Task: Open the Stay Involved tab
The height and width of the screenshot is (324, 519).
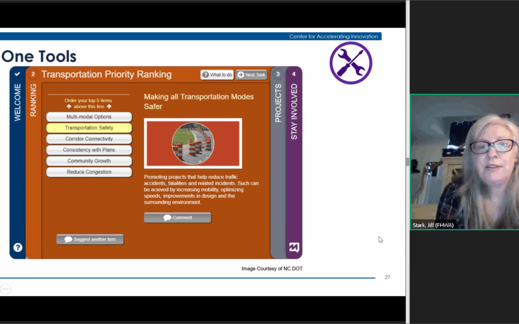Action: 294,111
